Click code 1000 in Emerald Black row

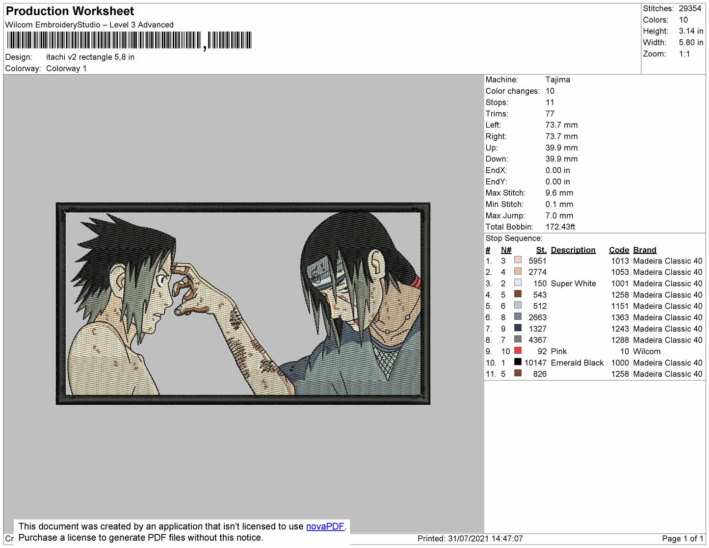click(620, 363)
